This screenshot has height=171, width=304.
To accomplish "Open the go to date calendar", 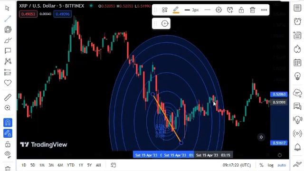I will (x=113, y=165).
